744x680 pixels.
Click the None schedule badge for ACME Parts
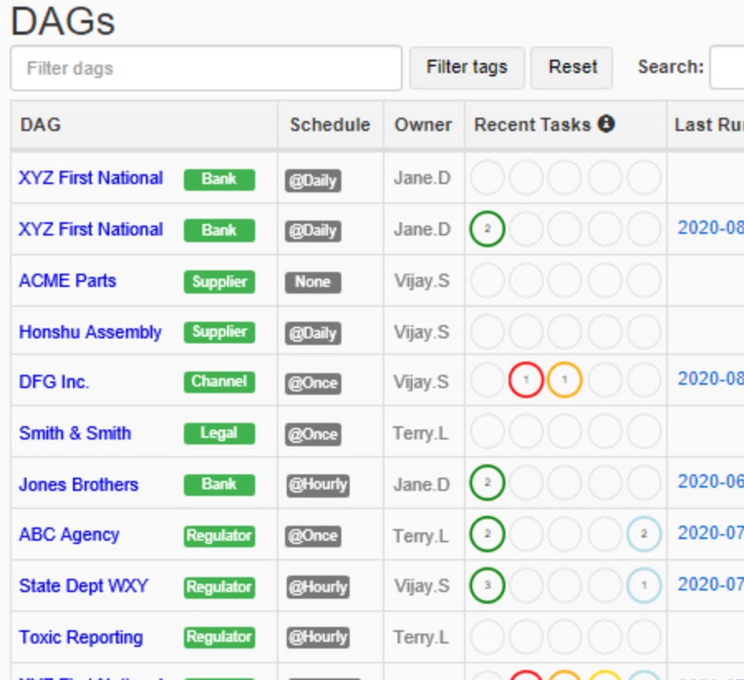pyautogui.click(x=312, y=282)
